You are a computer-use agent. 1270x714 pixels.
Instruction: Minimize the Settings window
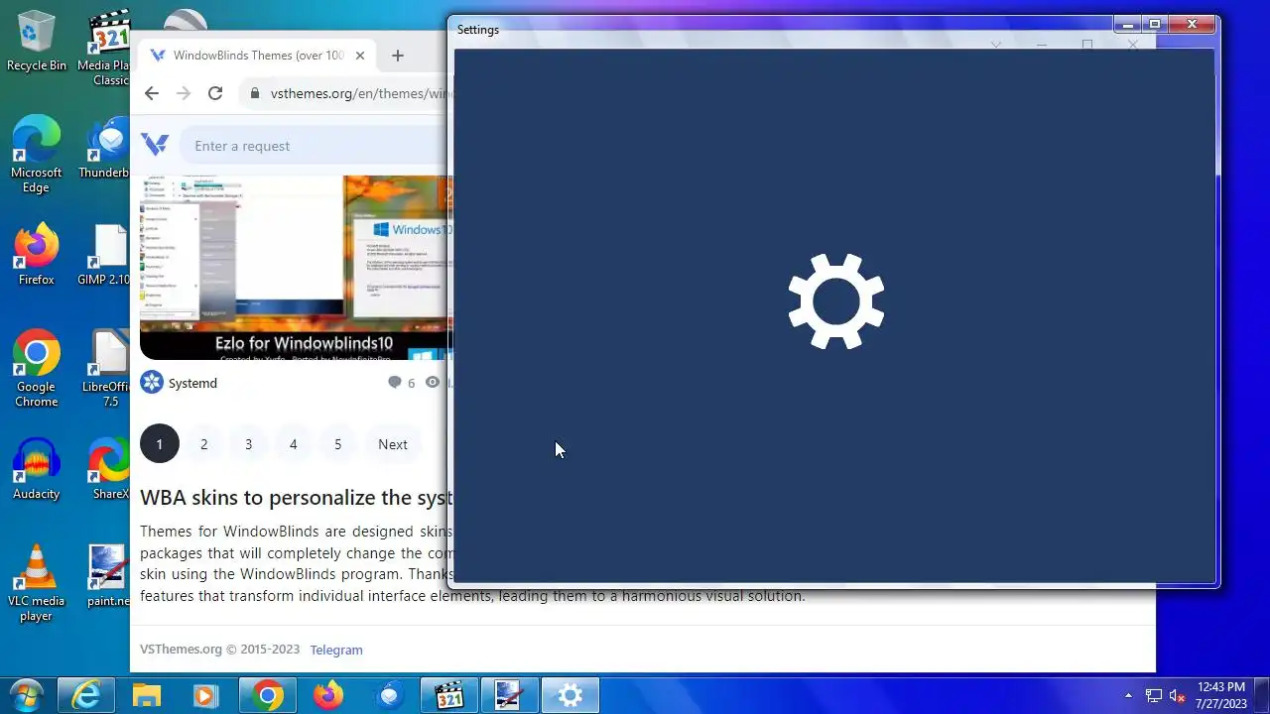[1126, 24]
